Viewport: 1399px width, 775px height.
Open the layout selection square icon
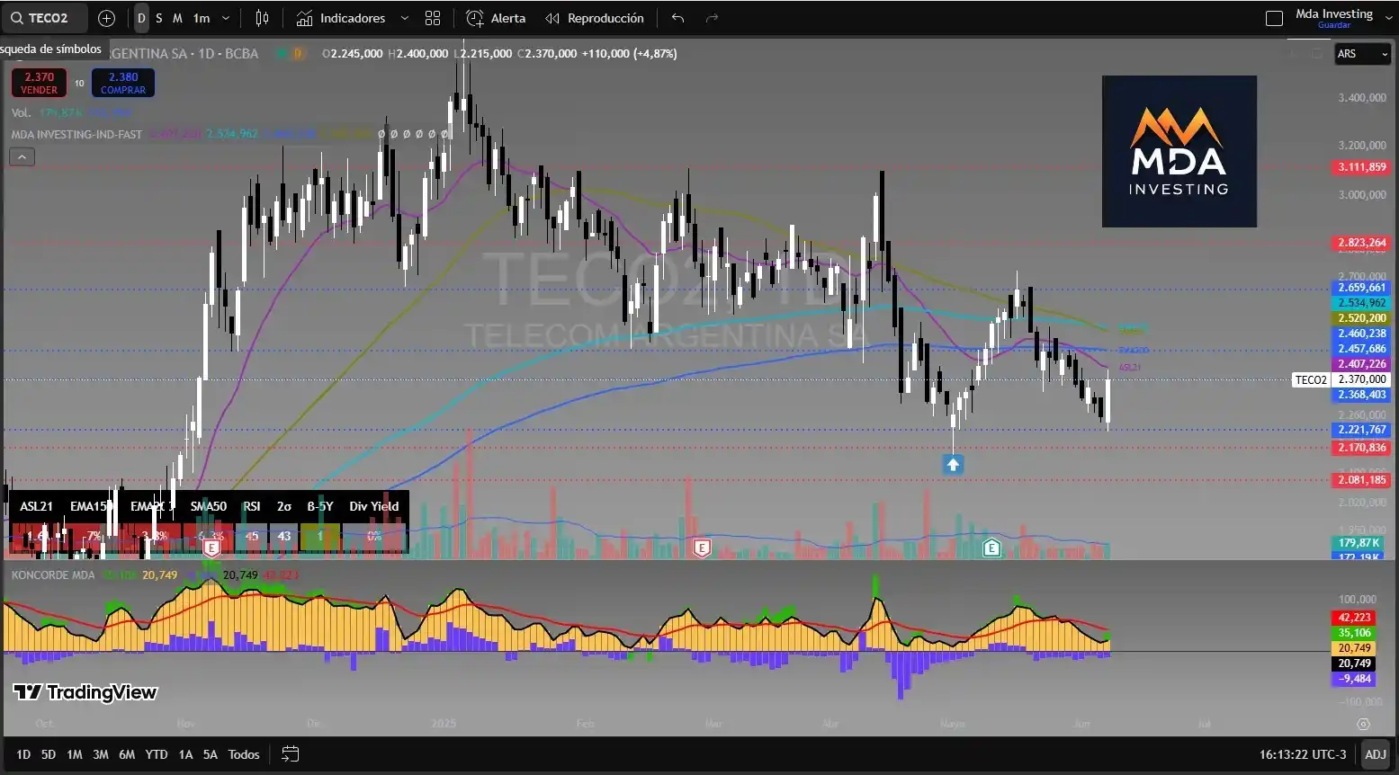[x=1274, y=18]
